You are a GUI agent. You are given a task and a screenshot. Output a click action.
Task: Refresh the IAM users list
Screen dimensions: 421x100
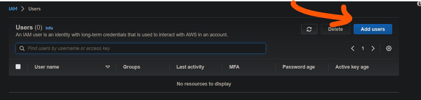click(x=309, y=29)
